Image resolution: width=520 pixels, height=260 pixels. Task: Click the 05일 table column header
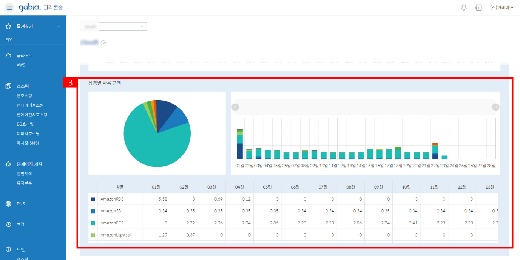point(267,187)
